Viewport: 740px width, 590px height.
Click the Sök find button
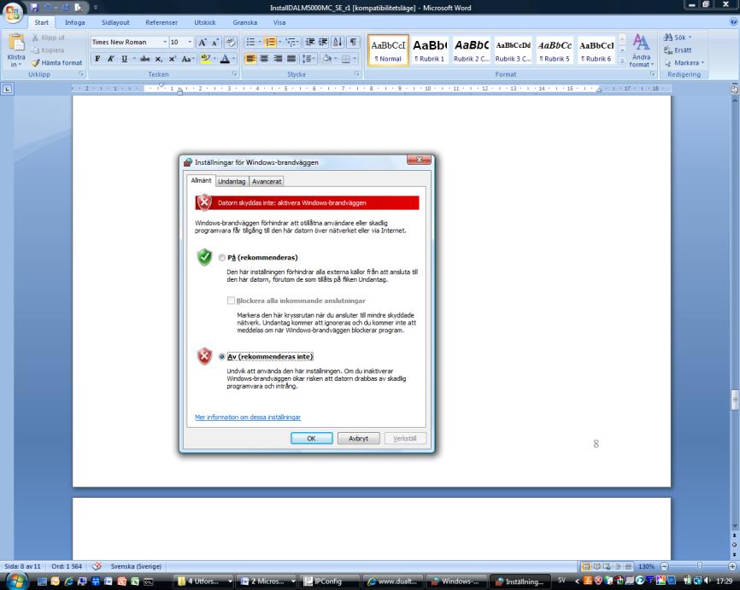pos(678,38)
